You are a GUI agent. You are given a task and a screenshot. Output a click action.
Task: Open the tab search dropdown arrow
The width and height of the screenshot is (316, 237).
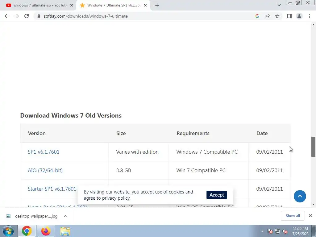(x=279, y=5)
